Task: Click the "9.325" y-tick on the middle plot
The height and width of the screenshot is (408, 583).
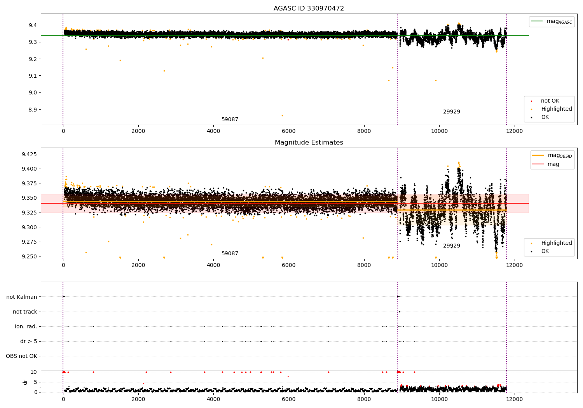Action: [29, 213]
